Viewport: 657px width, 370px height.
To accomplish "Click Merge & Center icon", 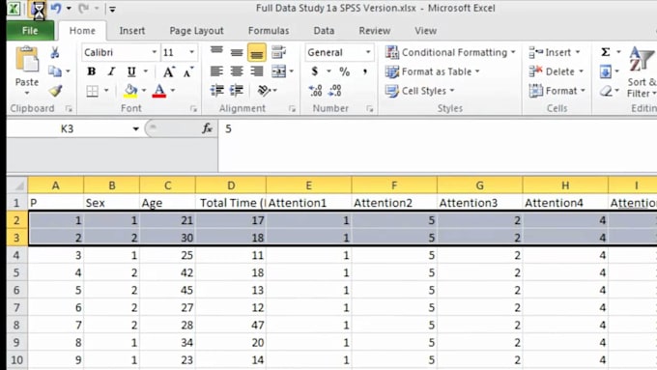I will tap(278, 71).
